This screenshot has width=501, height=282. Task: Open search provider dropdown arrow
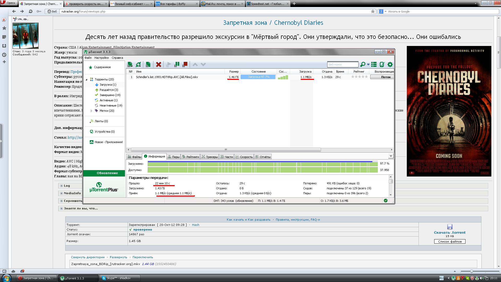click(368, 64)
